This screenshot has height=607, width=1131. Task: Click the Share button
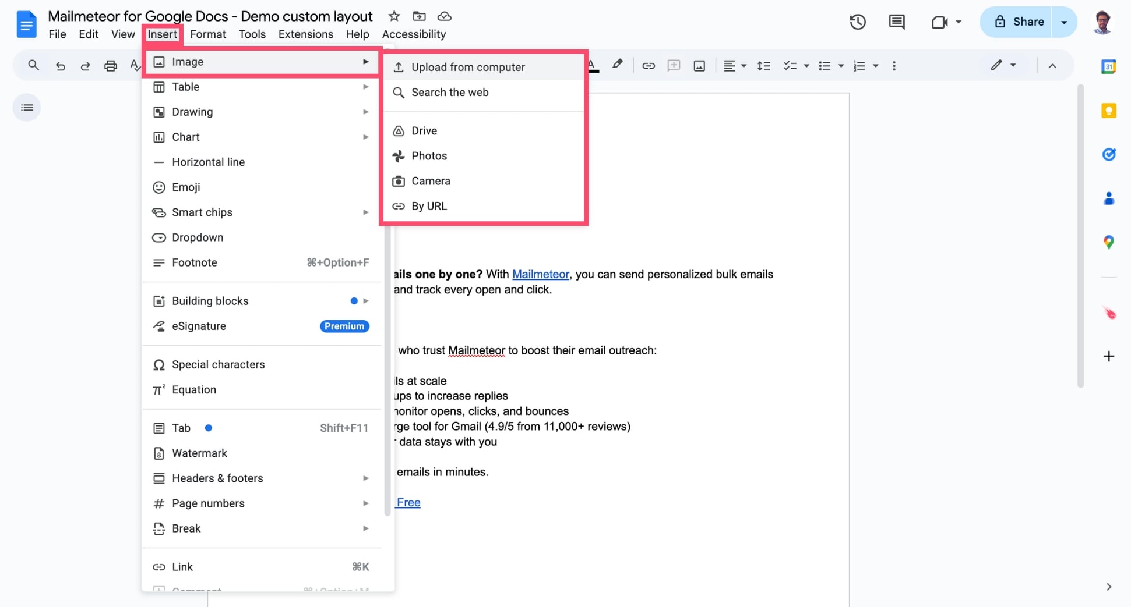pos(1017,22)
